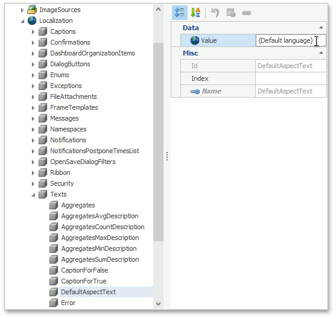Select the Enums tree item
Image resolution: width=336 pixels, height=319 pixels.
[x=59, y=75]
